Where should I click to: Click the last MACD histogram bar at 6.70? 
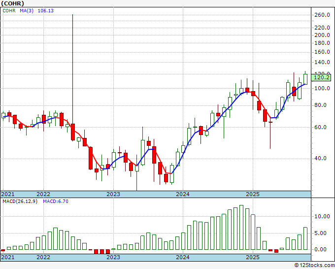305,238
